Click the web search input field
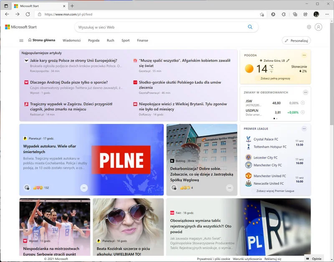 coord(159,27)
